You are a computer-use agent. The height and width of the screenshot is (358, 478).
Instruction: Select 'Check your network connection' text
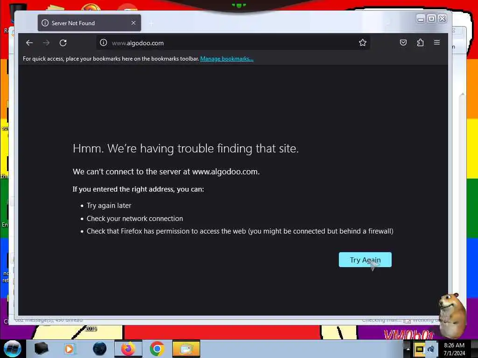click(x=135, y=219)
